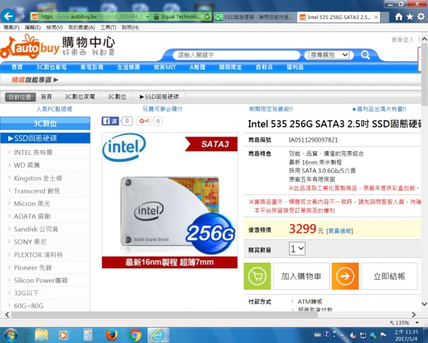Switch to the SSD固態硬碟 forum tab

pos(254,17)
